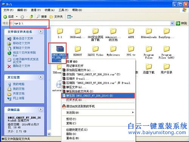Open the back button history dropdown arrow
The height and width of the screenshot is (142, 189).
tap(17, 17)
